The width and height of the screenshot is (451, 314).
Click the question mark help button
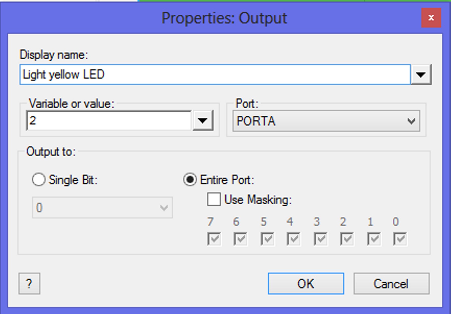29,283
